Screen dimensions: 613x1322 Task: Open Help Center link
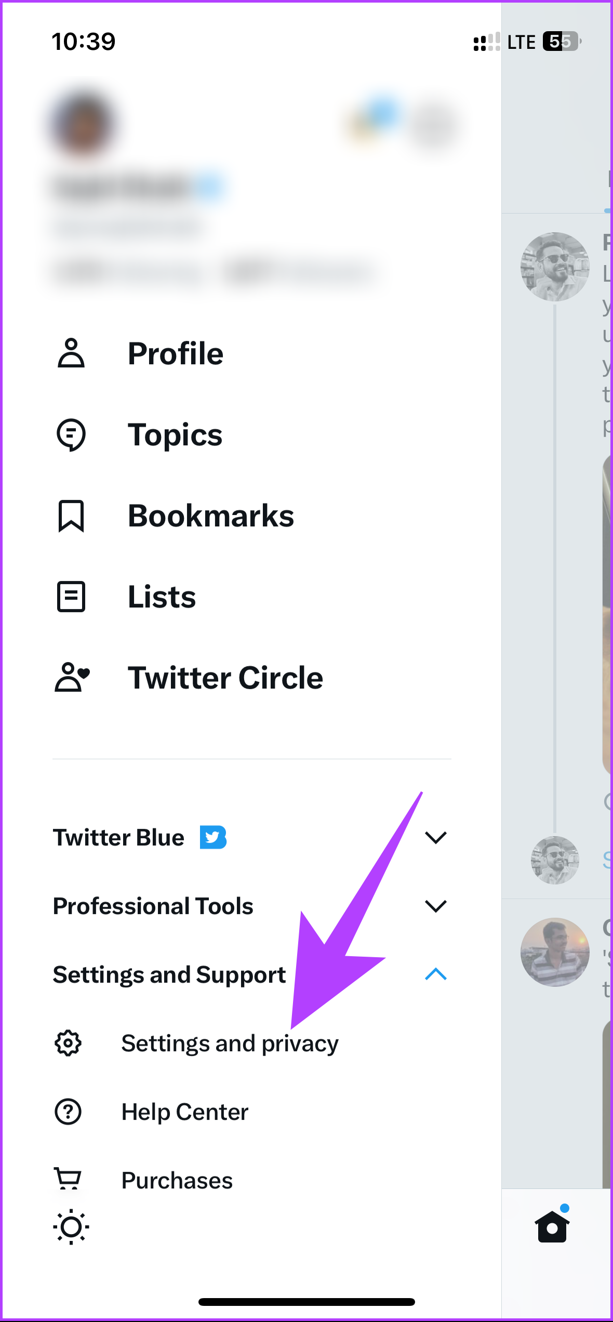point(185,1112)
